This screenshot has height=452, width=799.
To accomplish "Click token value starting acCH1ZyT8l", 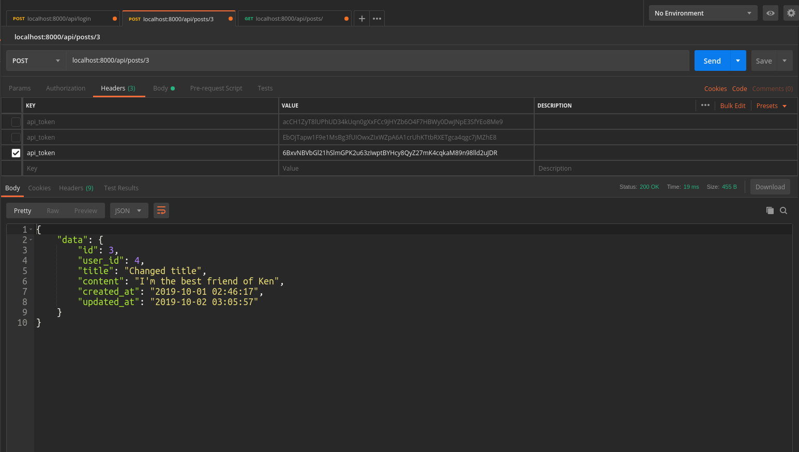I will pos(406,122).
